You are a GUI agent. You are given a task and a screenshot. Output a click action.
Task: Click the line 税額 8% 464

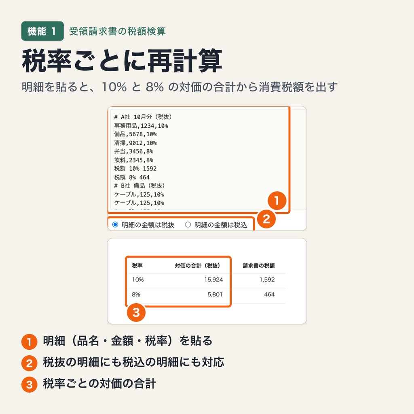132,177
